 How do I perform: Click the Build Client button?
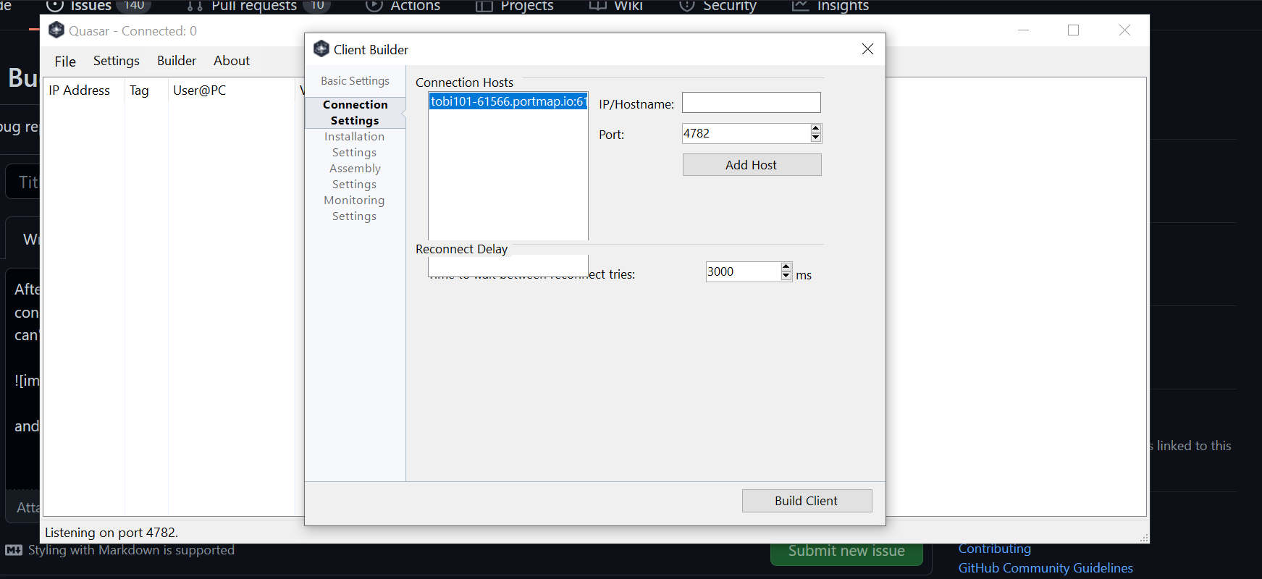click(x=807, y=501)
